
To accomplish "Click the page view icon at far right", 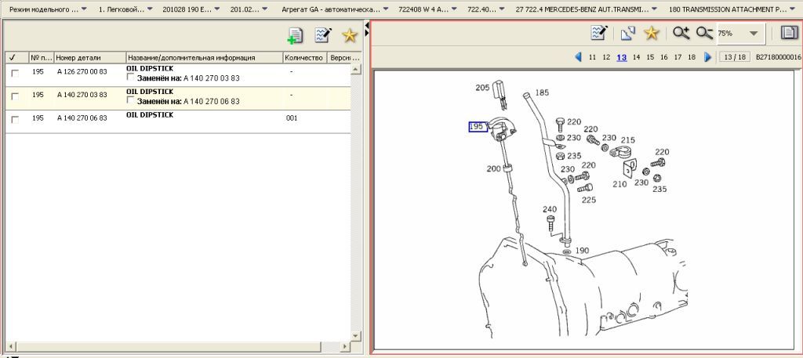I will [x=788, y=33].
